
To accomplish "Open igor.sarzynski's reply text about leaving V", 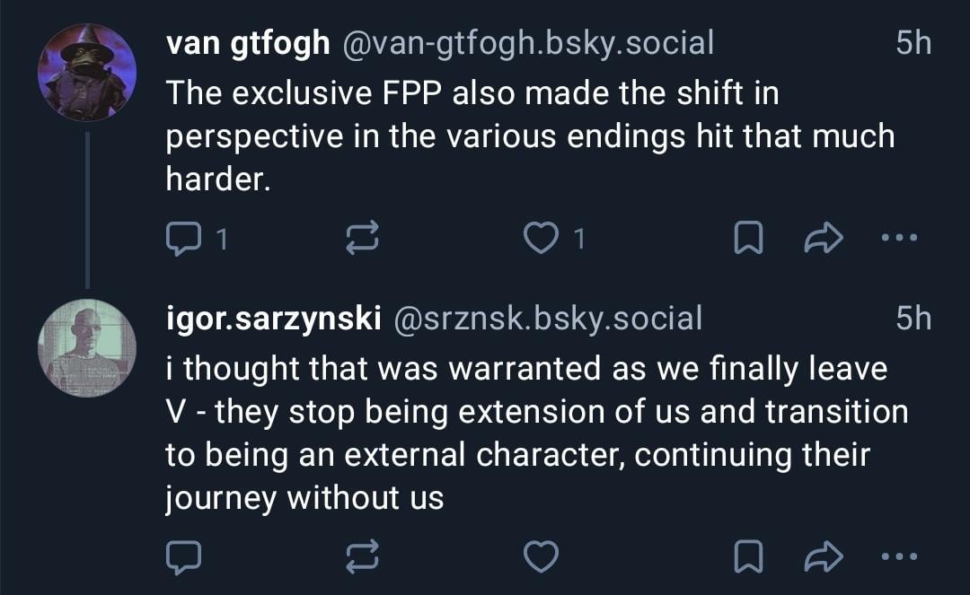I will coord(536,433).
